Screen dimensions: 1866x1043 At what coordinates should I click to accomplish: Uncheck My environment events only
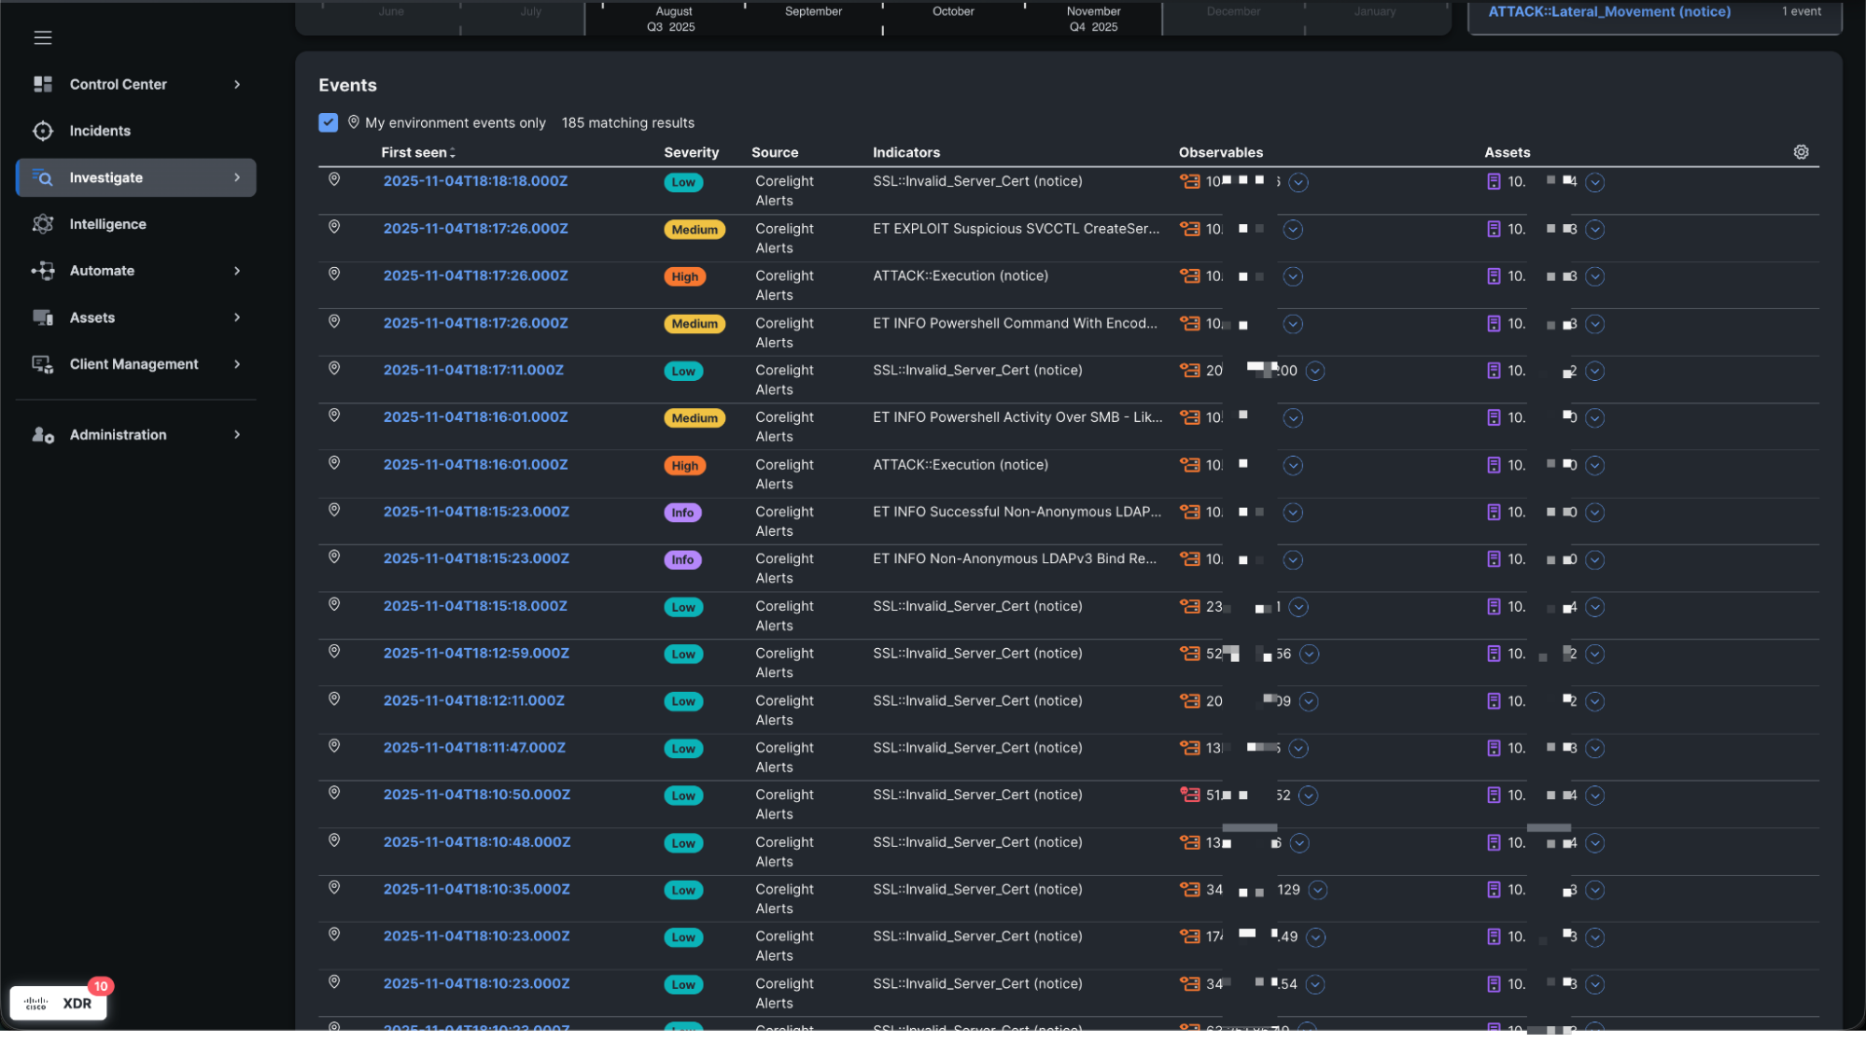click(x=328, y=122)
